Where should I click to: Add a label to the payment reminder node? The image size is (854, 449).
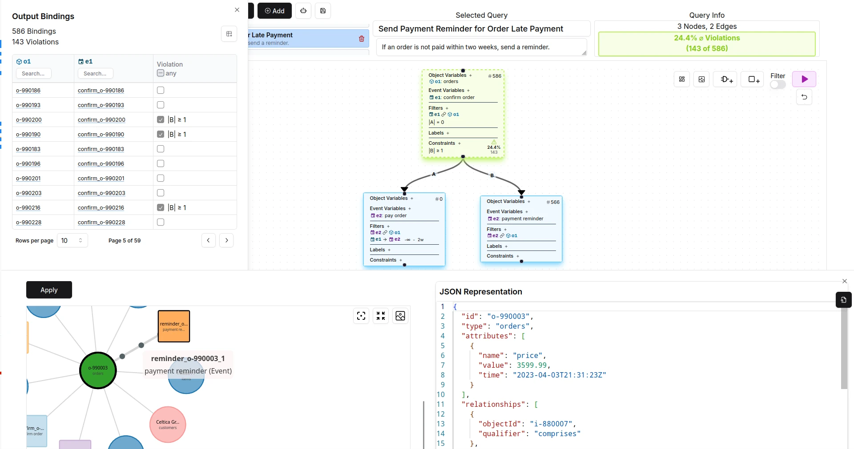click(x=506, y=246)
